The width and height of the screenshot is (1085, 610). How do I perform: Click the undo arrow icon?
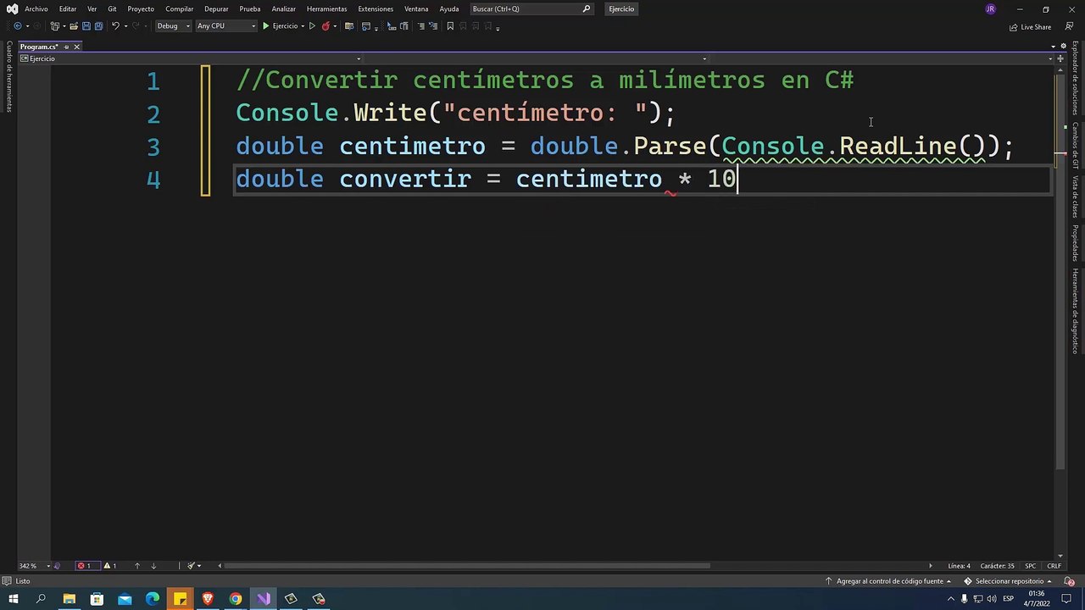coord(115,26)
